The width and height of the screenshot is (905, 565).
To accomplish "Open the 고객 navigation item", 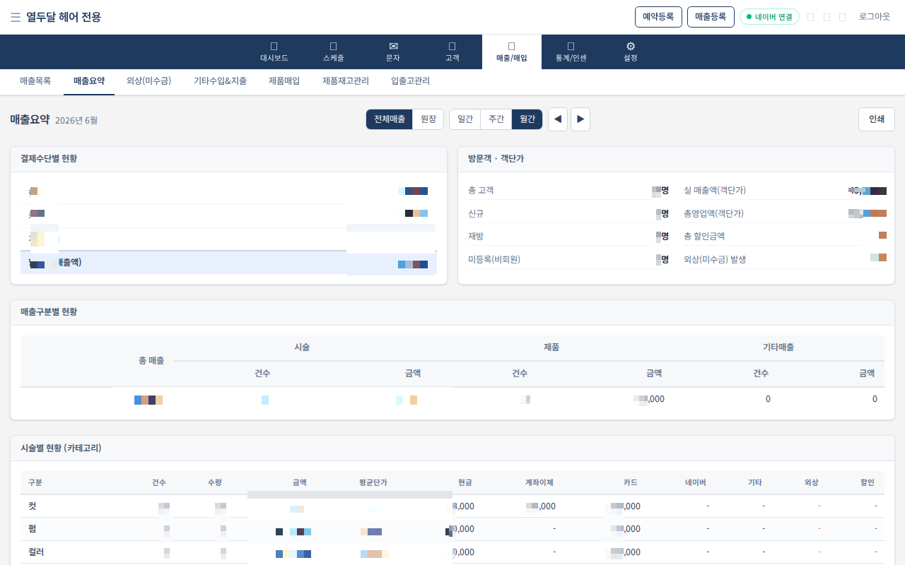I will click(452, 52).
